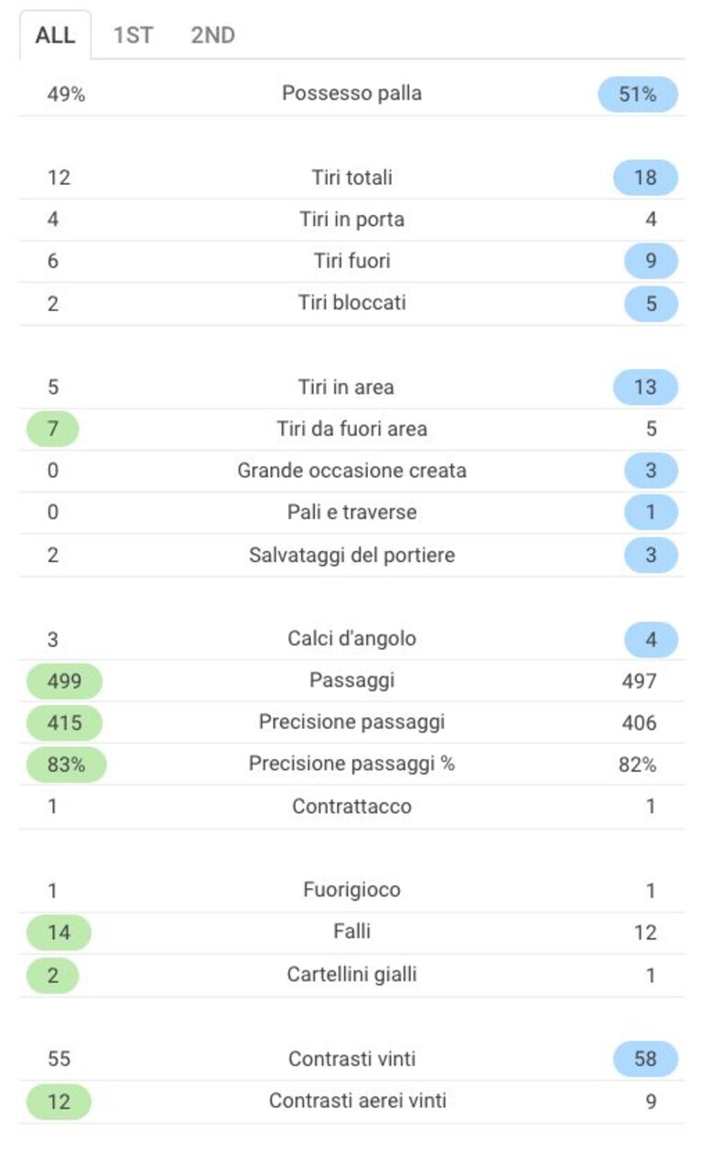Viewport: 702px width, 1170px height.
Task: Click the green 14 Falli badge
Action: click(x=59, y=932)
